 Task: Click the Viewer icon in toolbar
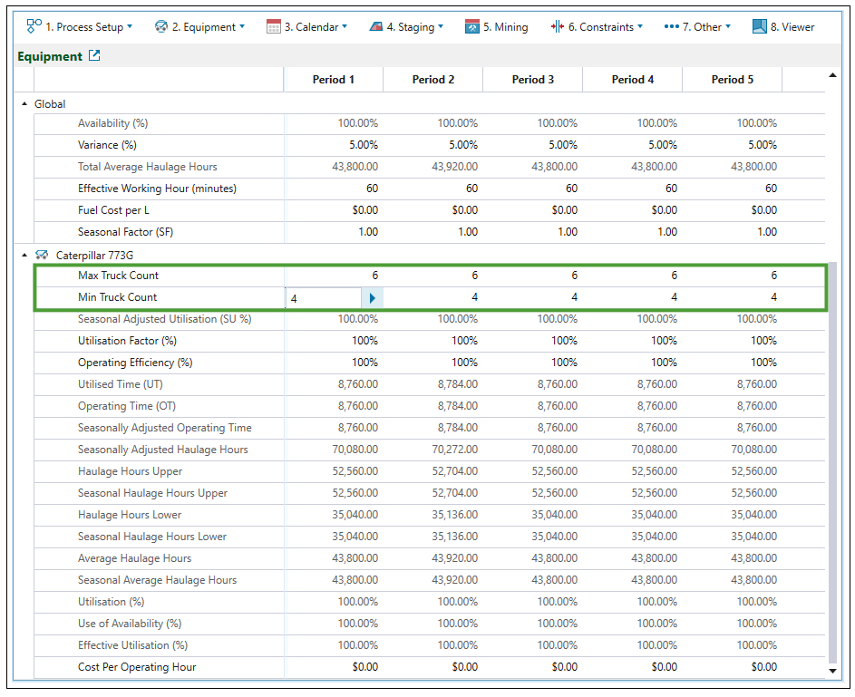pos(759,26)
